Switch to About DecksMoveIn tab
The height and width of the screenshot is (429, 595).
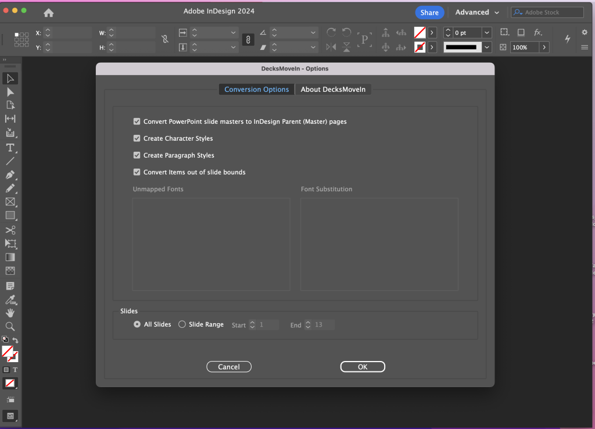tap(333, 90)
